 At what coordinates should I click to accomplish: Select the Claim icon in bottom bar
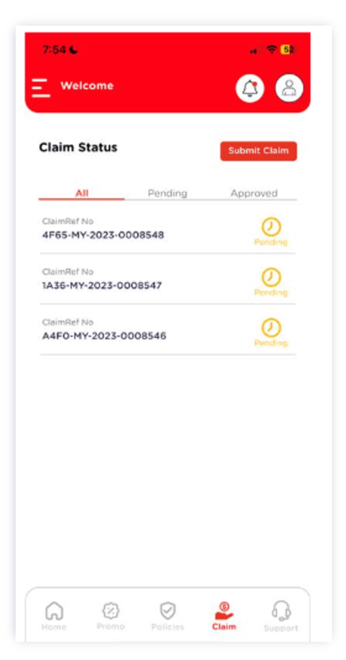tap(224, 609)
